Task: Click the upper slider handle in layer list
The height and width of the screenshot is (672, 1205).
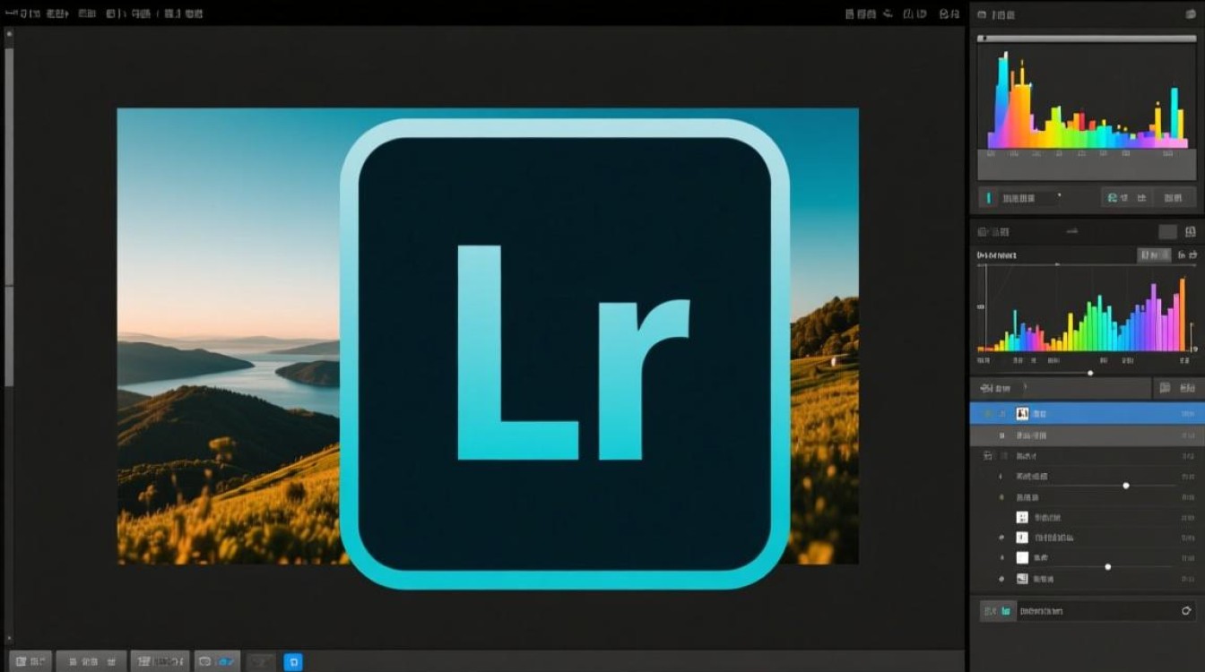Action: point(1126,485)
